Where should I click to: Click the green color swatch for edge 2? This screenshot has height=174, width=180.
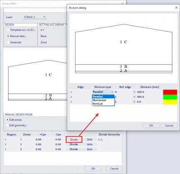[170, 97]
